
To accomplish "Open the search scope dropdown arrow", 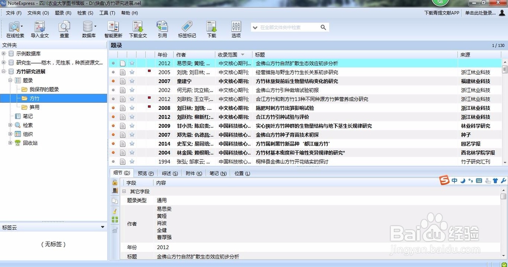I will point(255,27).
